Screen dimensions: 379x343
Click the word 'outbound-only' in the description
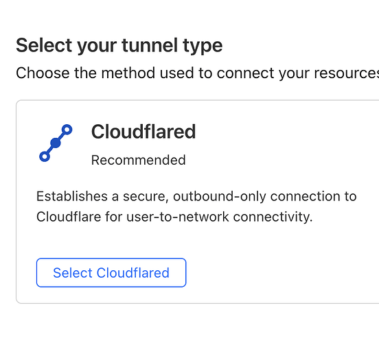(220, 196)
